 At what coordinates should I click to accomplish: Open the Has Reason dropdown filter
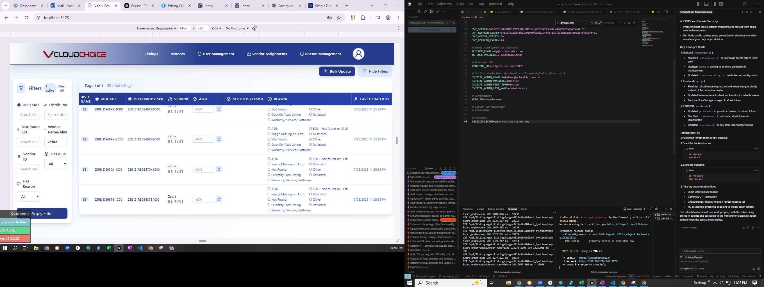click(x=28, y=196)
